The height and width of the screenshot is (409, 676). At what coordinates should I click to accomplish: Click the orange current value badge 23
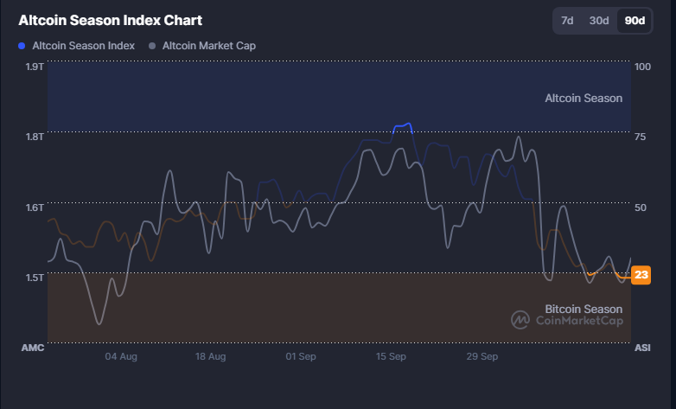[x=641, y=275]
